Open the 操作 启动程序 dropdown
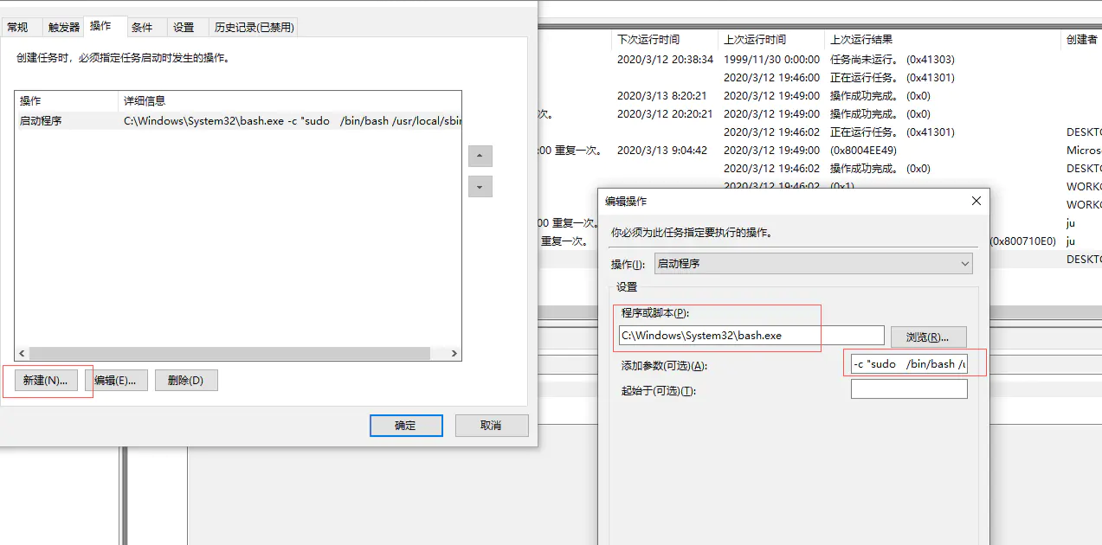 click(x=814, y=264)
